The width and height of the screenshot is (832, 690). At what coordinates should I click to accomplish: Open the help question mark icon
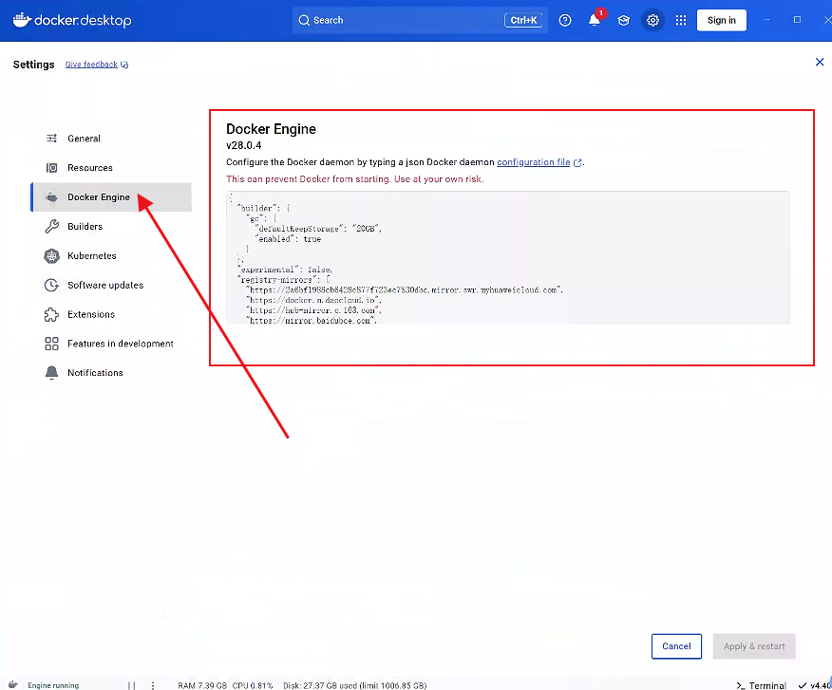[565, 20]
